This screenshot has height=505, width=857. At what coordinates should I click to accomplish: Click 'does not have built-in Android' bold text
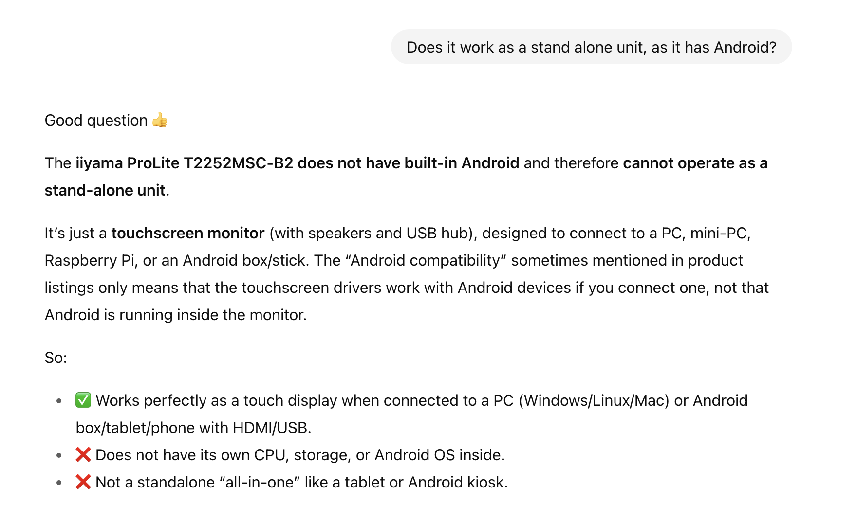click(x=409, y=163)
